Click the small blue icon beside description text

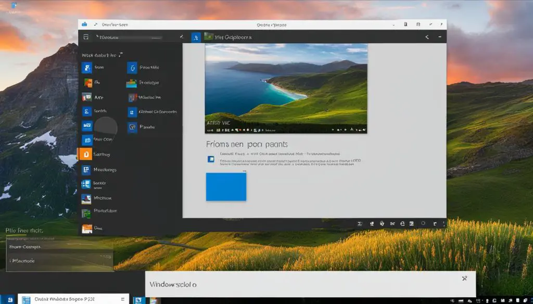[x=211, y=159]
